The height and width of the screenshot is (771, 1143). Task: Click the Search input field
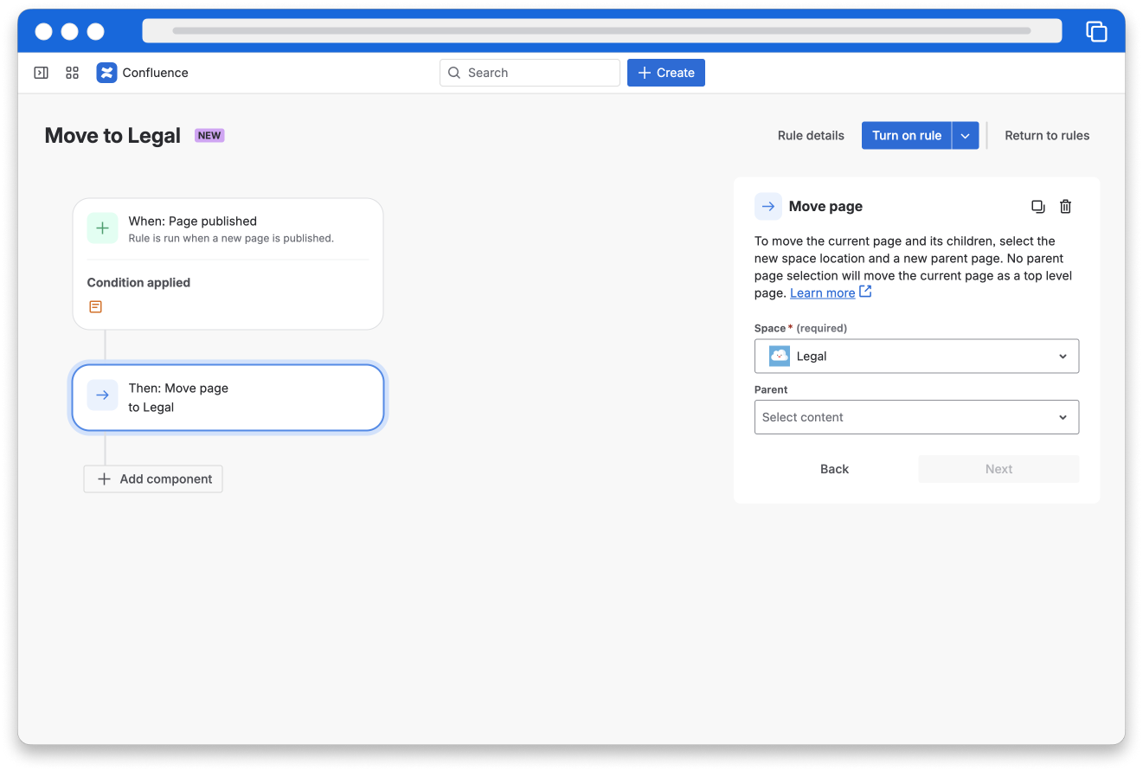[530, 73]
